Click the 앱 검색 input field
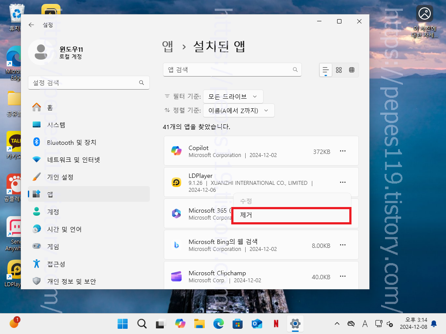The image size is (446, 334). [x=232, y=70]
